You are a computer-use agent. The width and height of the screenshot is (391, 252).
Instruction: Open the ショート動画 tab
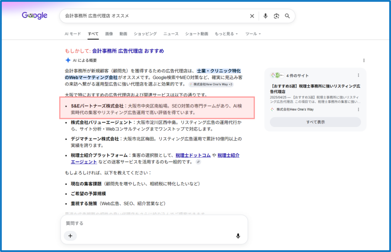tap(197, 34)
